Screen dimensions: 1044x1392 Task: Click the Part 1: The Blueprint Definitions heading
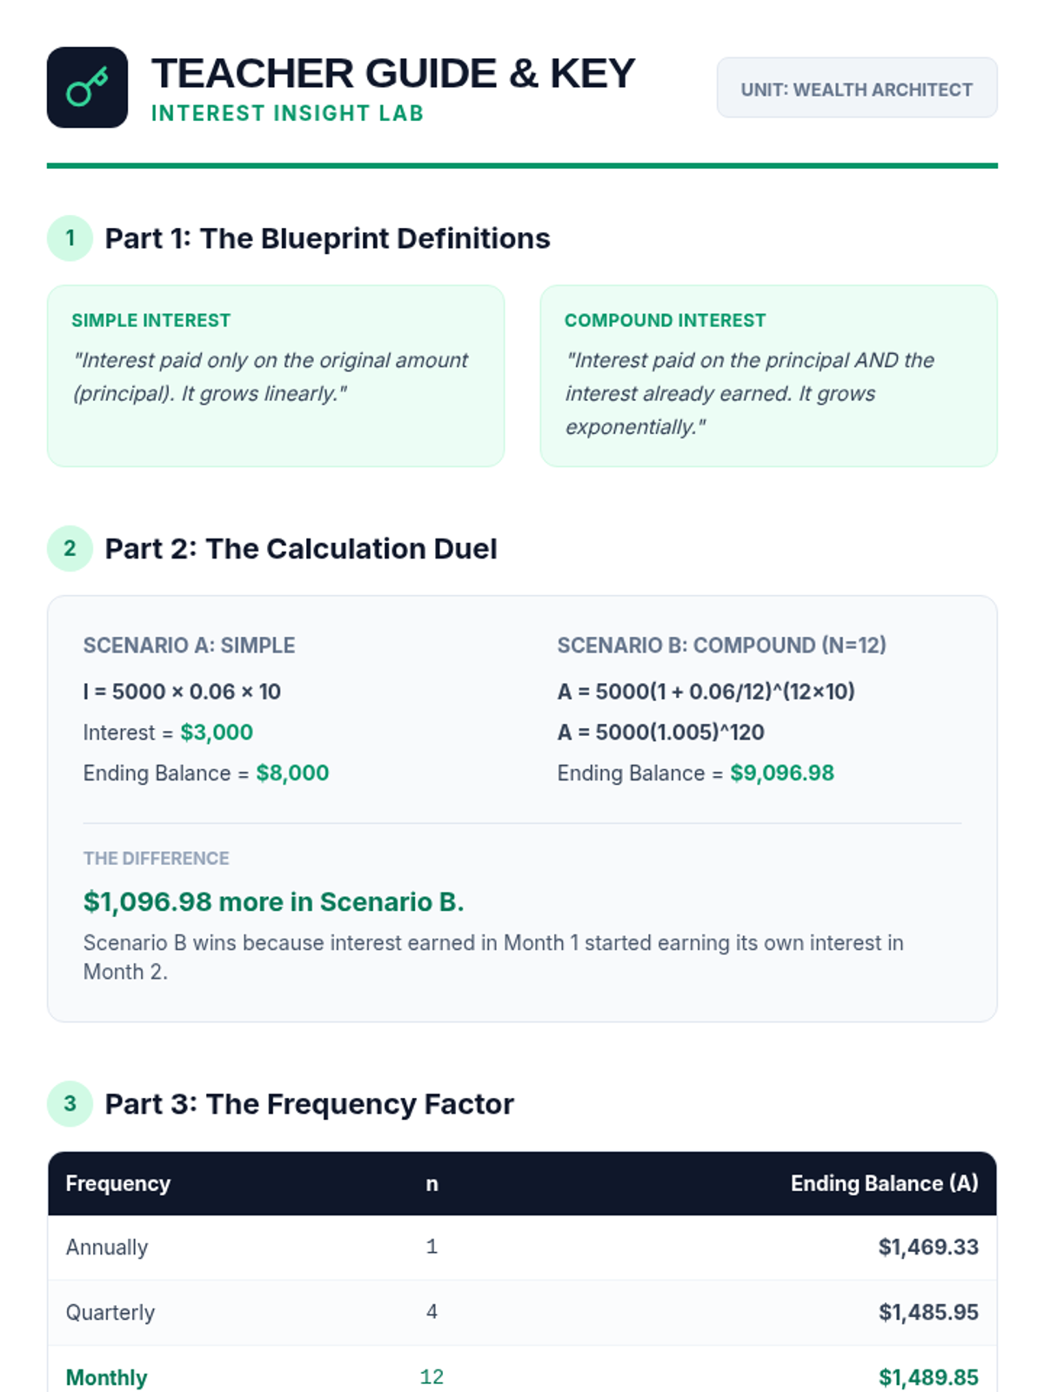coord(327,238)
